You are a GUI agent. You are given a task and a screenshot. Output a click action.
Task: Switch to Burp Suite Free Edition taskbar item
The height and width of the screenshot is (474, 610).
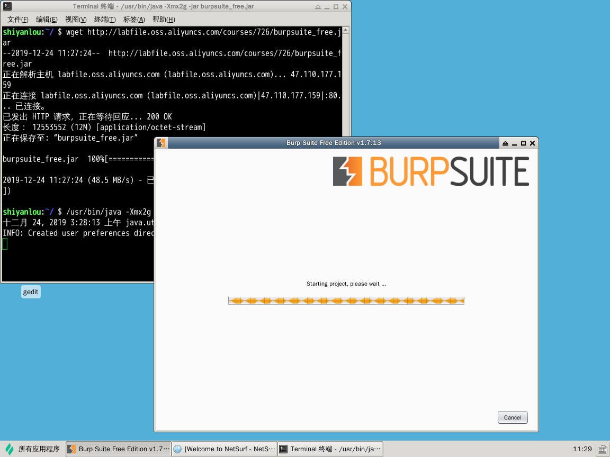click(x=119, y=449)
